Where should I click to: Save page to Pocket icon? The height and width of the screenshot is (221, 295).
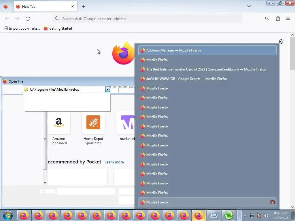tap(267, 18)
